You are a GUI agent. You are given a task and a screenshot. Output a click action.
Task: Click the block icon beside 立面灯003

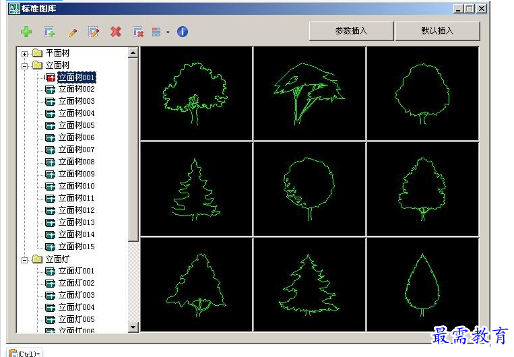(50, 296)
